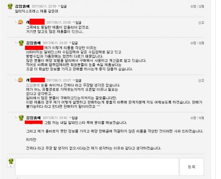The height and width of the screenshot is (179, 221).
Task: Click the 김암흙에 username on the first comment
Action: tap(22, 6)
